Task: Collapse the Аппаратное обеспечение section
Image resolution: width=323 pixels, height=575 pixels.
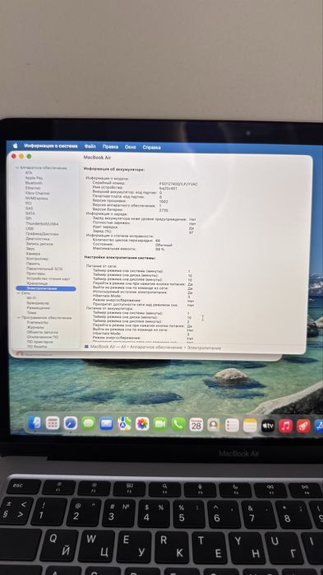Action: [16, 168]
